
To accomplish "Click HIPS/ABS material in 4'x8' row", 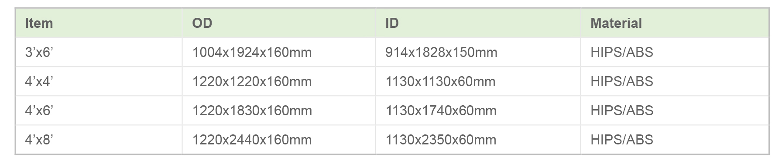I will pyautogui.click(x=622, y=140).
